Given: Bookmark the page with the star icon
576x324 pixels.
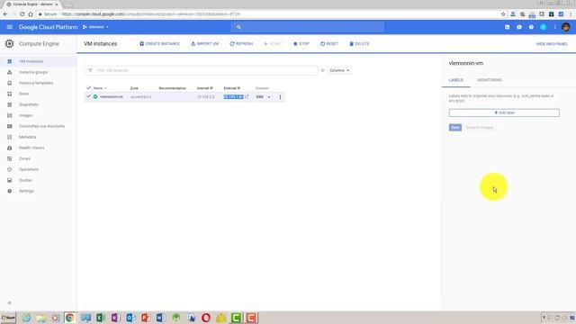Looking at the screenshot, I should click(503, 14).
